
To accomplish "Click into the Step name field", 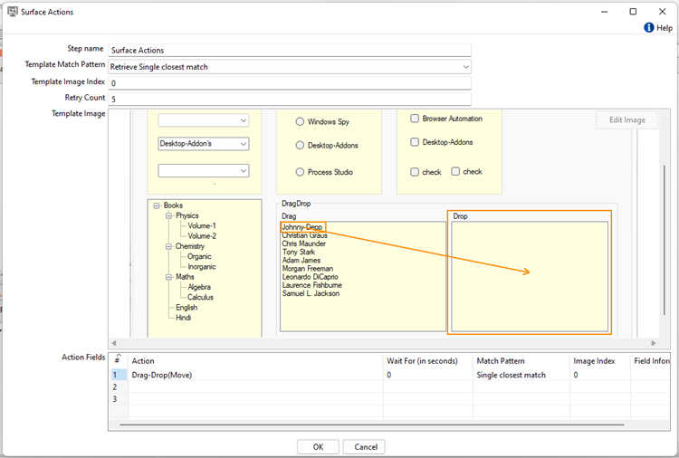I will [290, 51].
